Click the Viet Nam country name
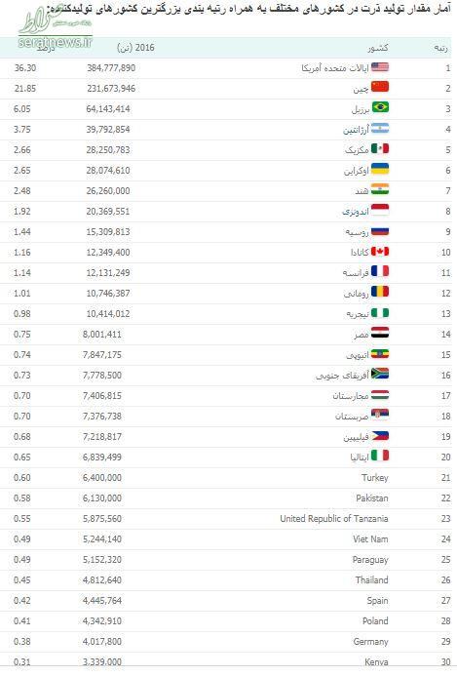 pyautogui.click(x=370, y=538)
